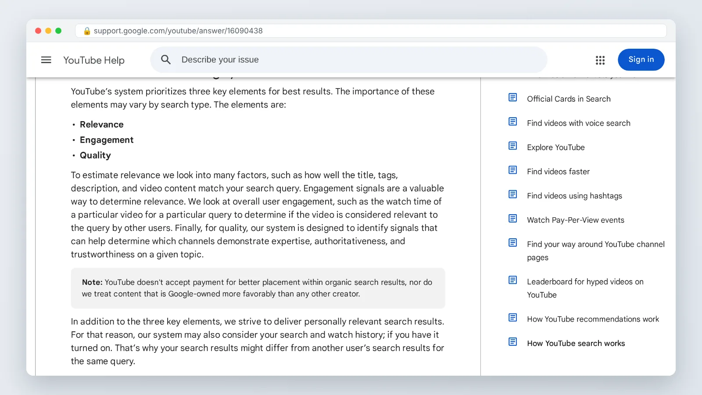Minimize the window with yellow button

(x=48, y=31)
